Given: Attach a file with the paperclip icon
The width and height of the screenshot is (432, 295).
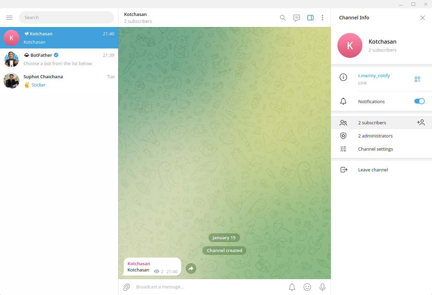Looking at the screenshot, I should (x=127, y=287).
